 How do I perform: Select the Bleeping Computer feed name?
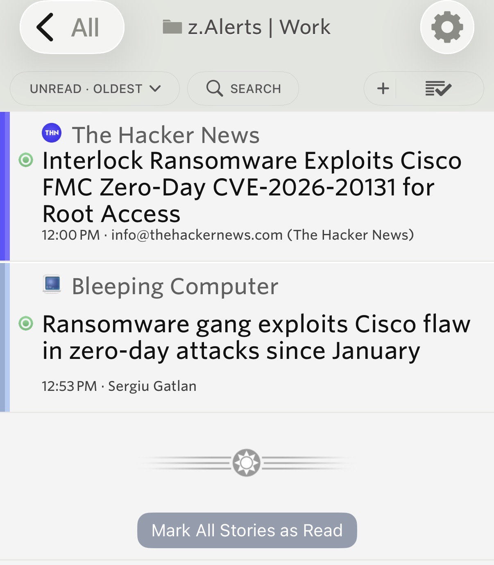coord(175,286)
